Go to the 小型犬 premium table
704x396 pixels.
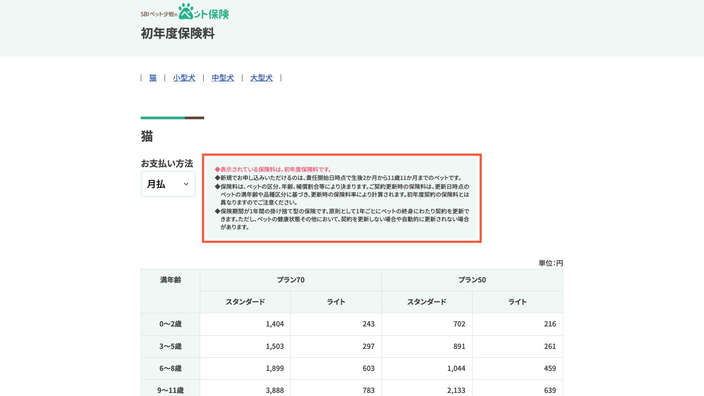coord(184,78)
